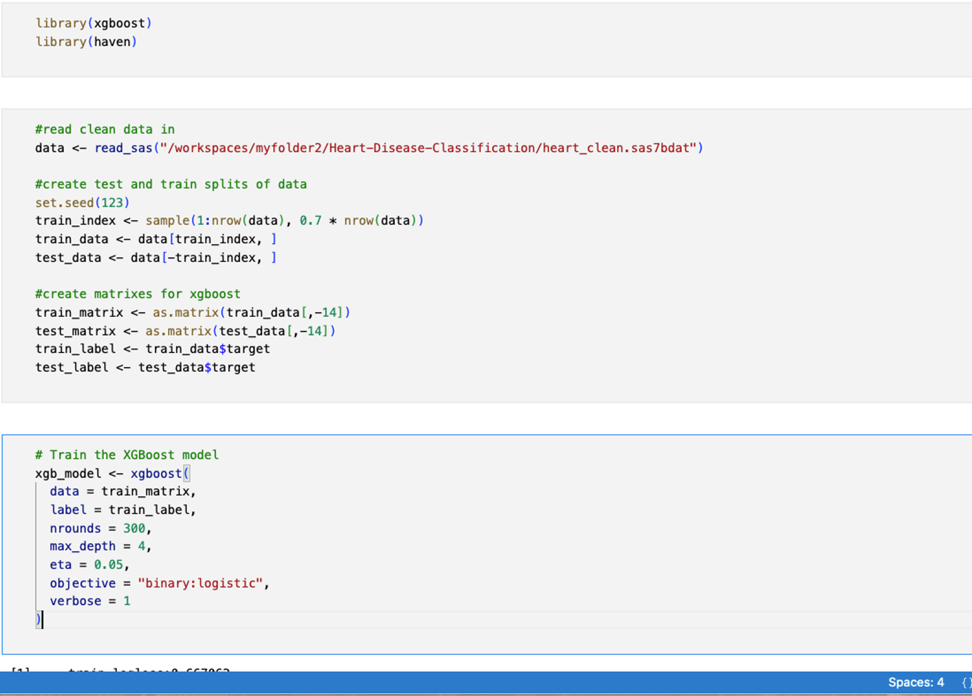Click the '# Train the XGBoost model' comment
Viewport: 972px width, 696px height.
[127, 455]
